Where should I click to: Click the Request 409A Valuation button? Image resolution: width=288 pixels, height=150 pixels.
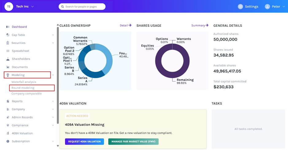coord(84,141)
